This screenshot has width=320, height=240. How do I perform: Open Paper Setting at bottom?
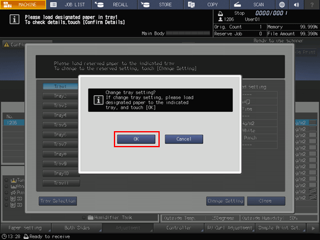(26, 228)
